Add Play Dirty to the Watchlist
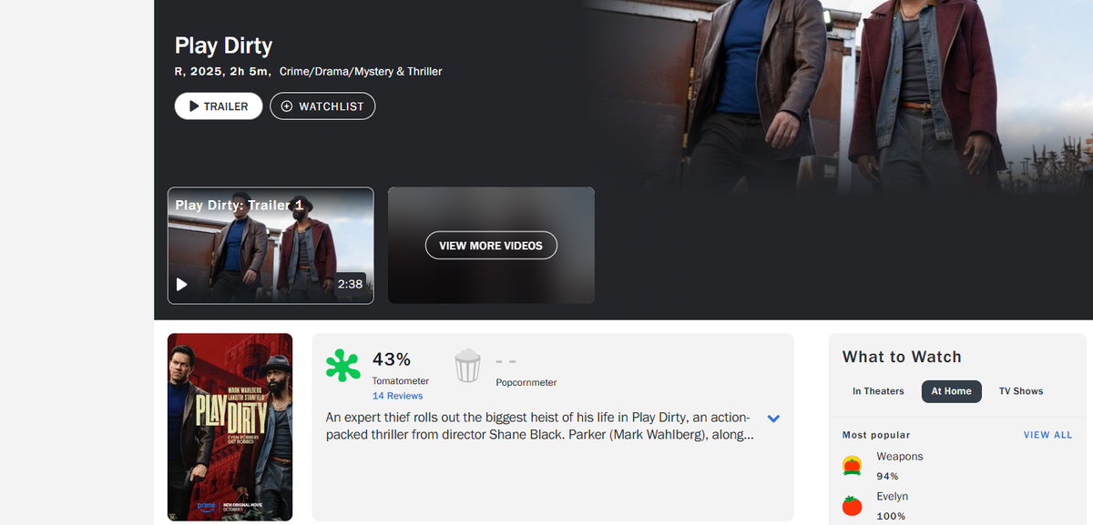Screen dimensions: 1093x525 [x=322, y=106]
